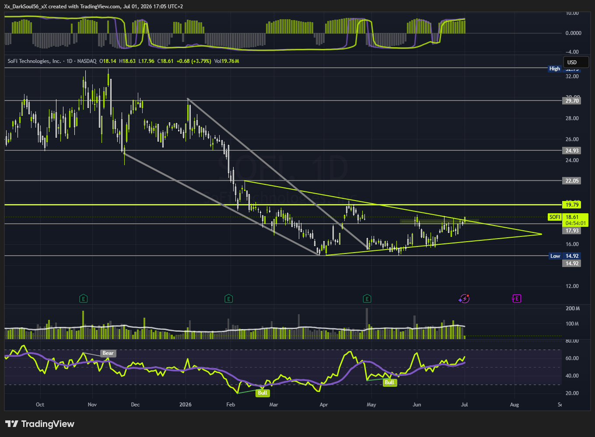595x437 pixels.
Task: Select the yellow triangle apex point near August
Action: pos(542,234)
